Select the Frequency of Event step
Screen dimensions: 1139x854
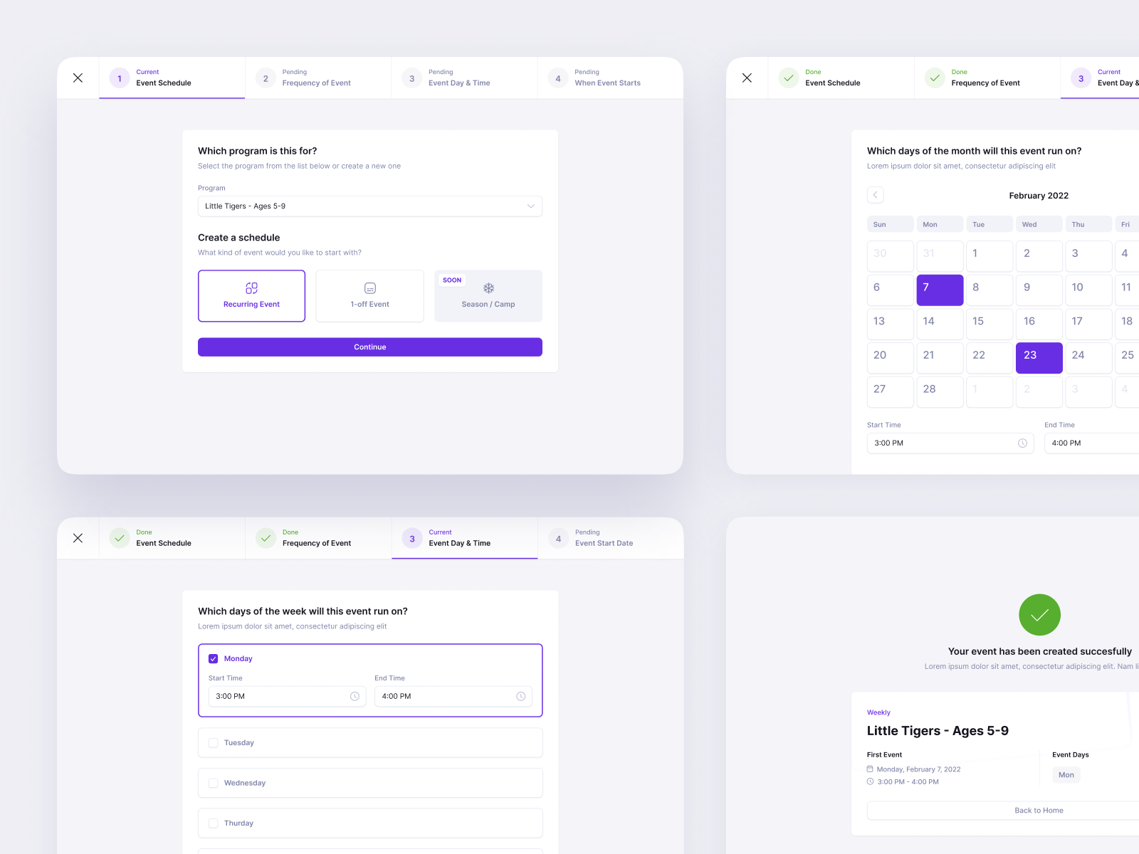click(x=316, y=78)
